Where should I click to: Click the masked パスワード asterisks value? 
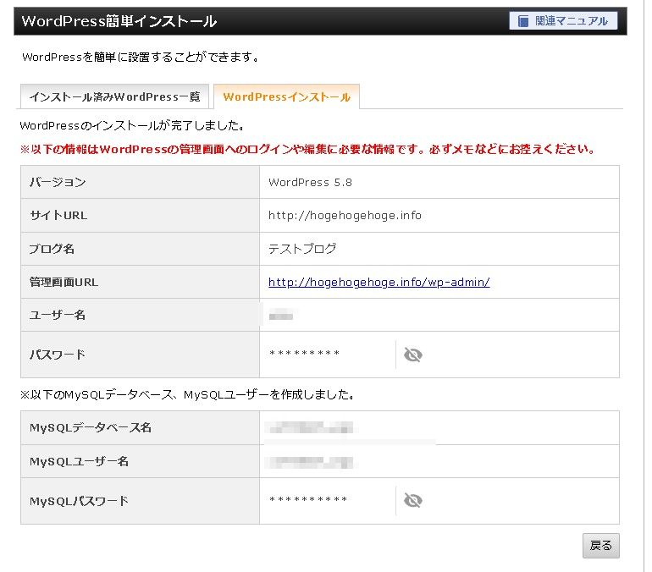click(304, 355)
